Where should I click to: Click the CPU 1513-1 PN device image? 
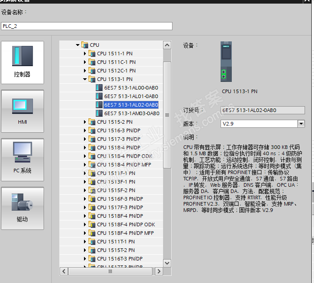226,62
